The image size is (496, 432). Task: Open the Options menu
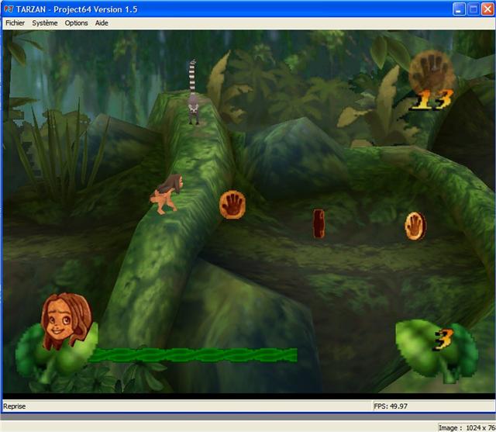coord(76,23)
